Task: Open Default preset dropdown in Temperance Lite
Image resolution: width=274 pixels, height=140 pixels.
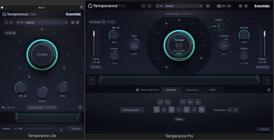Action: [x=46, y=22]
